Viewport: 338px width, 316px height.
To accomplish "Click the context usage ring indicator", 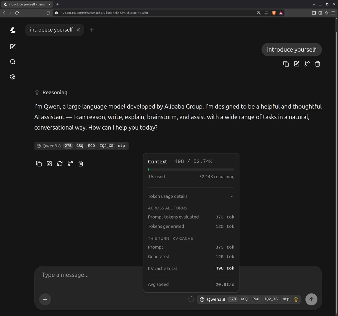I will (191, 299).
